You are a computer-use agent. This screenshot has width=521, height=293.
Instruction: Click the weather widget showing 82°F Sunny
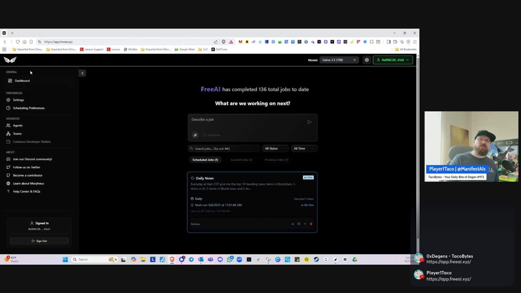coord(11,259)
